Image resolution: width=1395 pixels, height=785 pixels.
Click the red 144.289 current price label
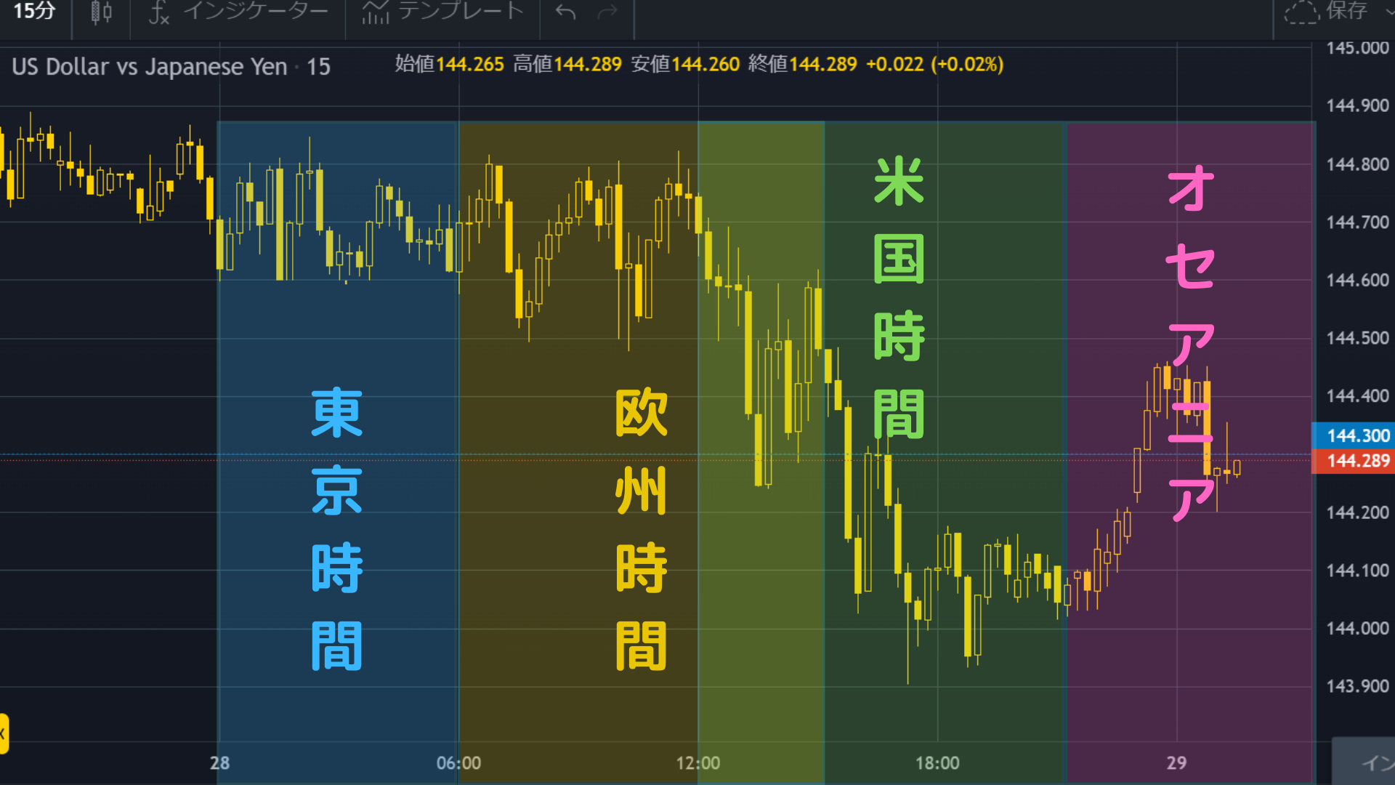1357,461
